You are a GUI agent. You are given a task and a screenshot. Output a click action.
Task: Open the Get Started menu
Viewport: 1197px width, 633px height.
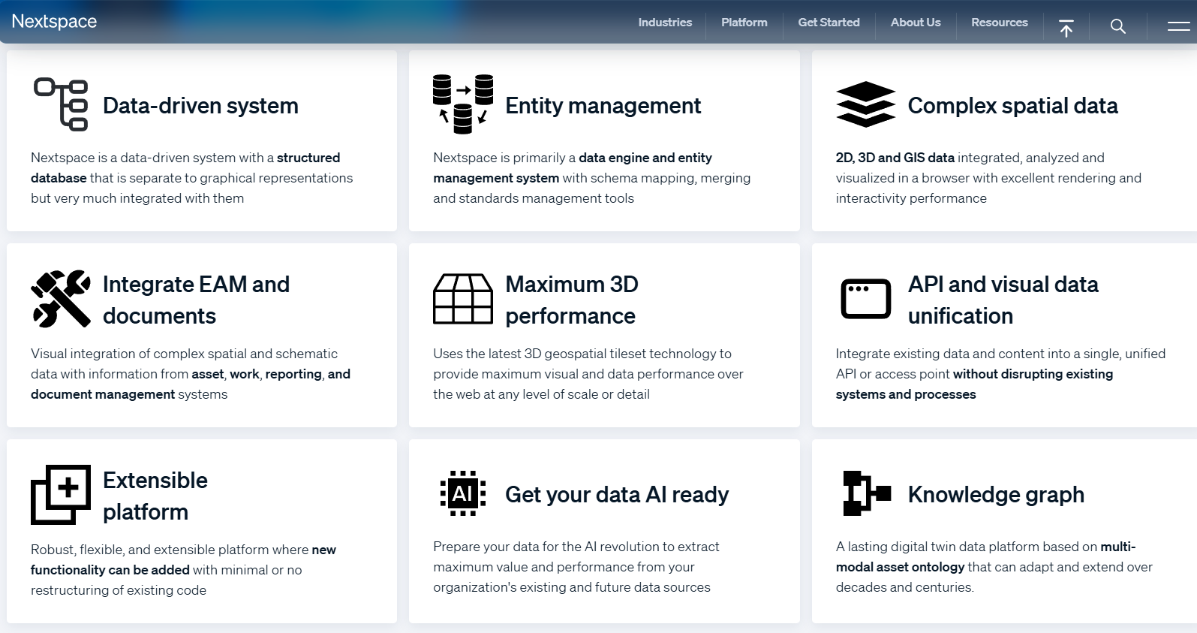click(829, 23)
